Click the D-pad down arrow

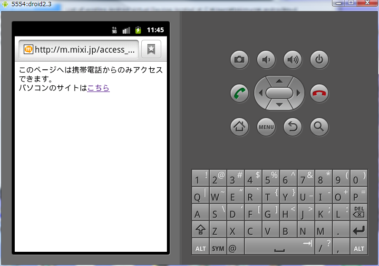click(x=279, y=105)
